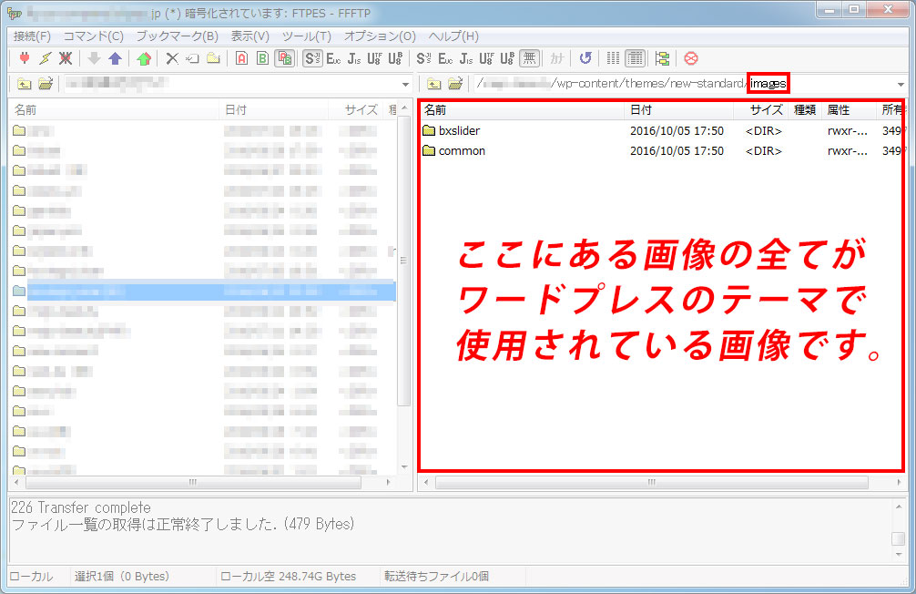This screenshot has height=594, width=916.
Task: Connect to a host via the red plug icon
Action: [x=25, y=59]
